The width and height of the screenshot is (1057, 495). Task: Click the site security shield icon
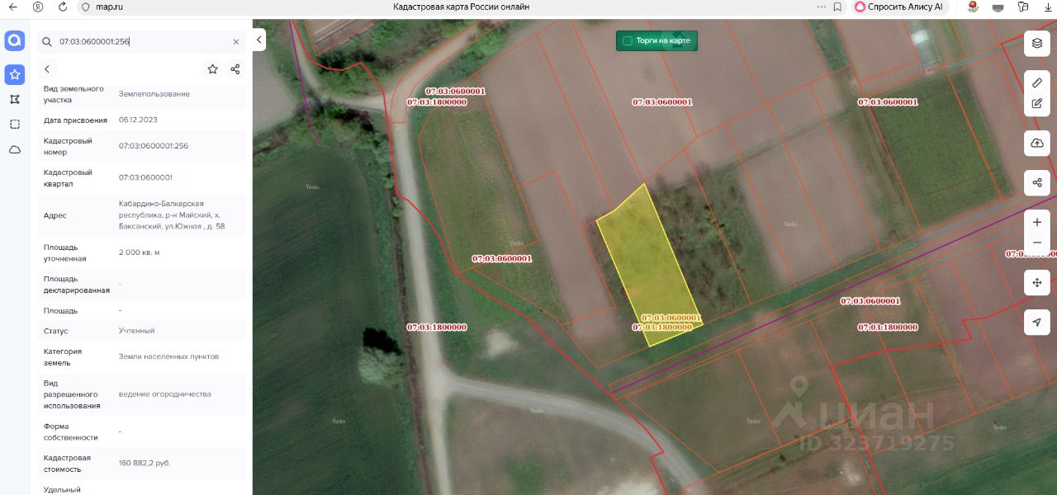(85, 7)
